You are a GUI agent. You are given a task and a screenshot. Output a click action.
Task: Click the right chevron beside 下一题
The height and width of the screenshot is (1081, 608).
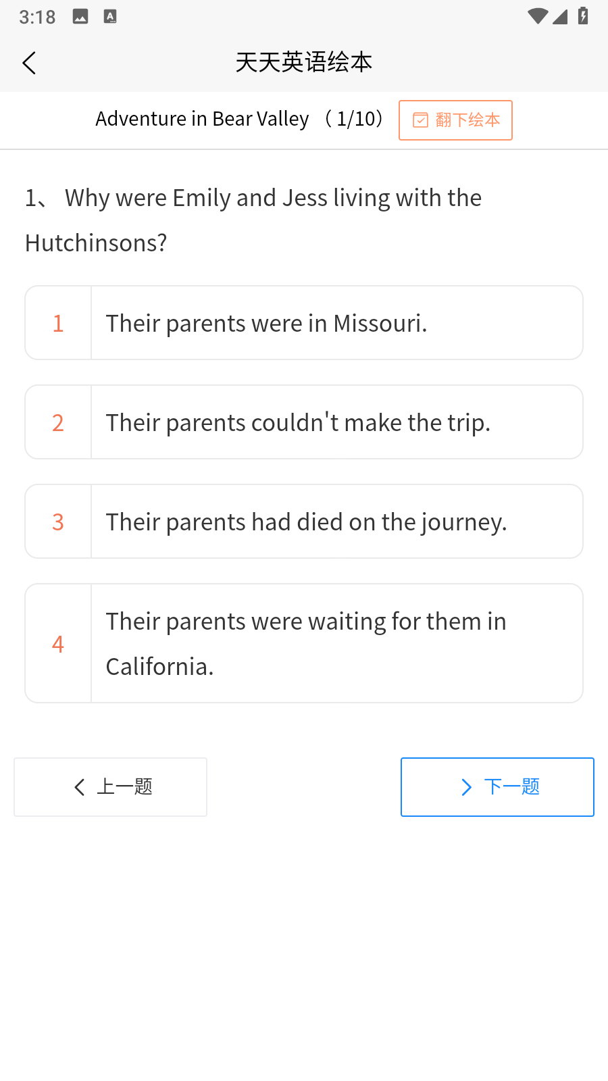(x=466, y=787)
